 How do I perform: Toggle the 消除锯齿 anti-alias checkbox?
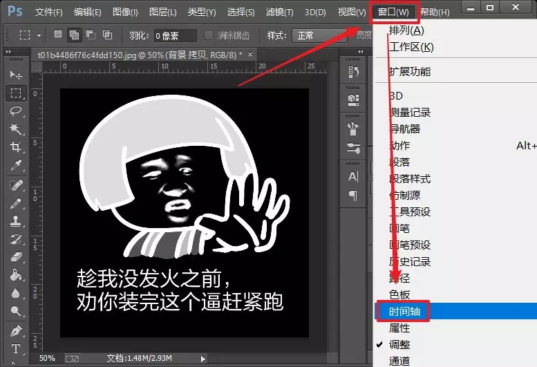point(208,35)
